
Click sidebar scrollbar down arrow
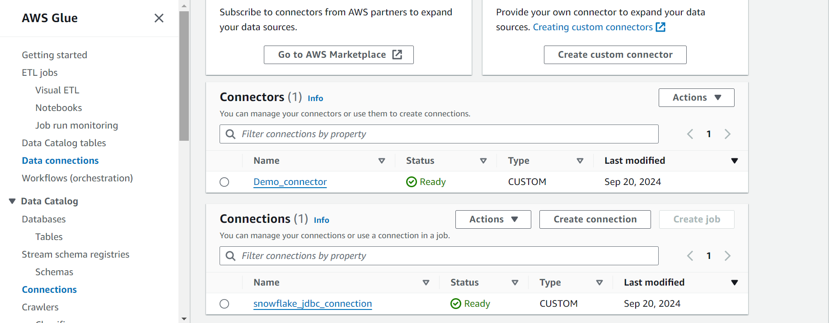(184, 318)
